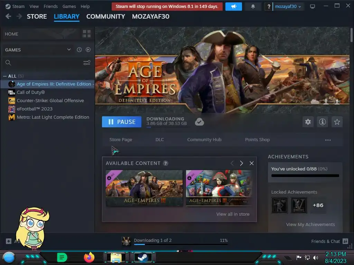This screenshot has width=354, height=265.
Task: Open the Hero Cards DLC thumbnail
Action: (x=219, y=188)
